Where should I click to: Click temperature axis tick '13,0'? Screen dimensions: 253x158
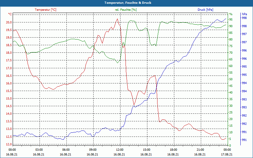pyautogui.click(x=9, y=129)
